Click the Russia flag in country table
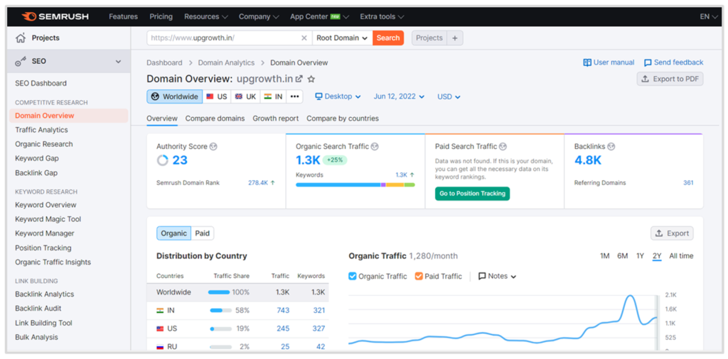Image resolution: width=728 pixels, height=359 pixels. point(160,346)
